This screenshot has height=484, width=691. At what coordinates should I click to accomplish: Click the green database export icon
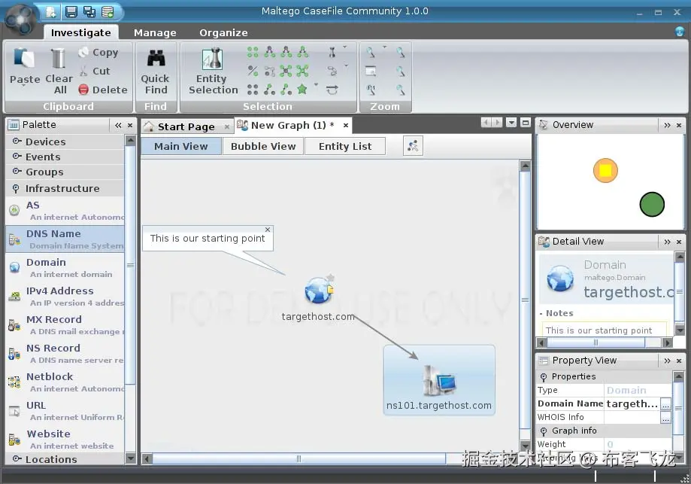[x=108, y=12]
